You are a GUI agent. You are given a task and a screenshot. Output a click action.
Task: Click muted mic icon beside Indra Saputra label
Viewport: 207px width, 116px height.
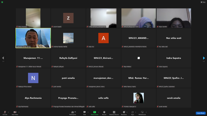pyautogui.click(x=158, y=67)
